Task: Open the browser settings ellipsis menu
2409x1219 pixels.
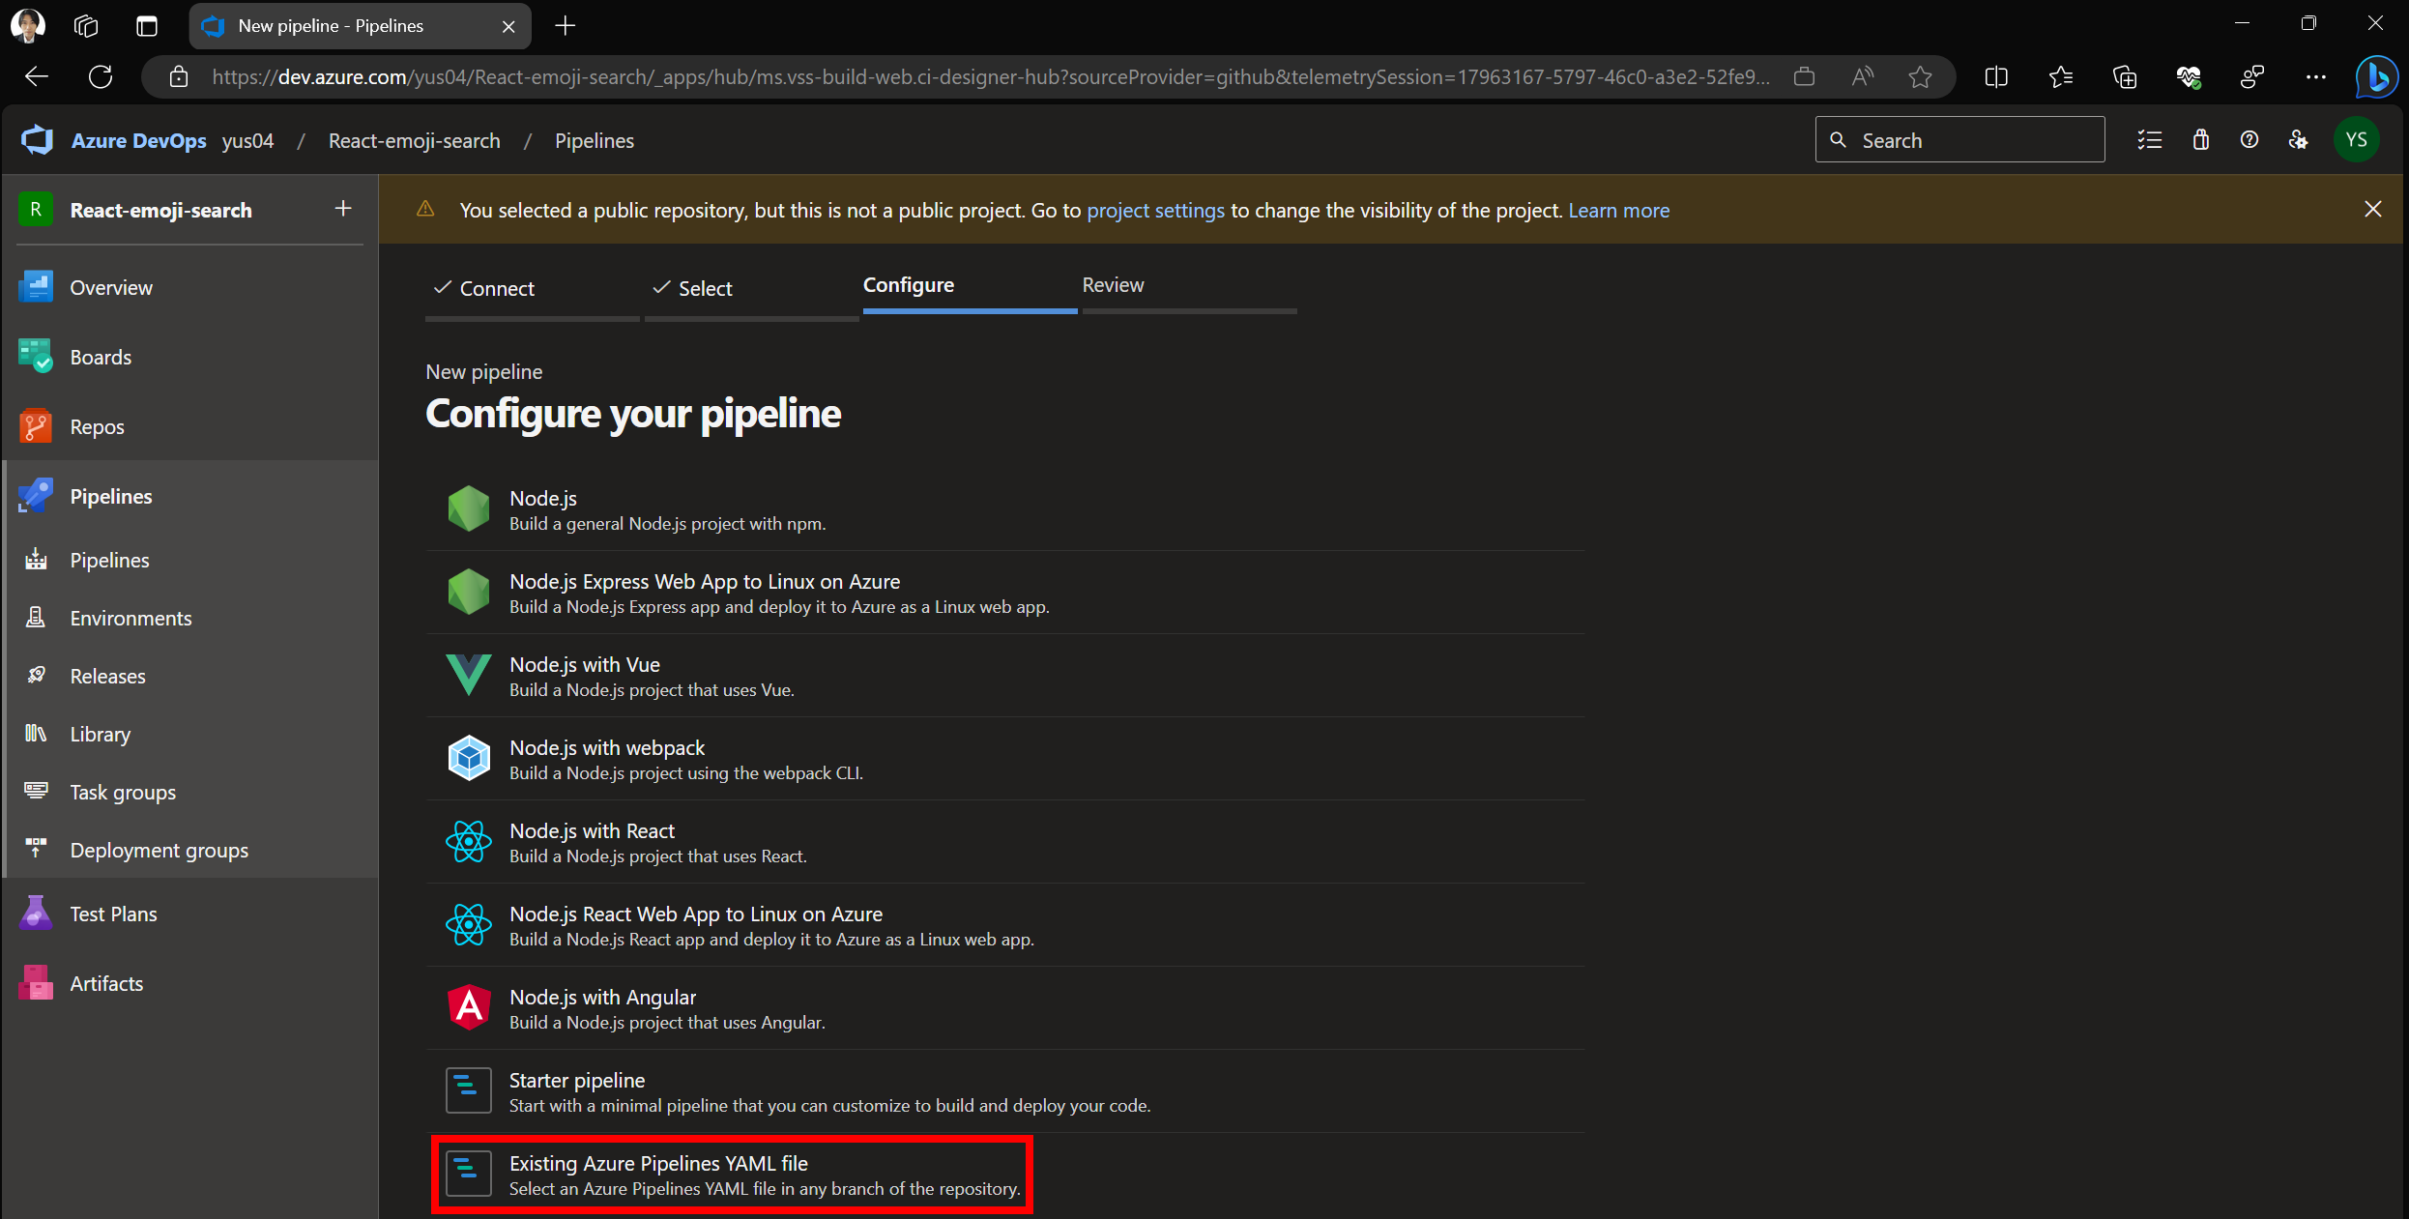Action: click(x=2316, y=77)
